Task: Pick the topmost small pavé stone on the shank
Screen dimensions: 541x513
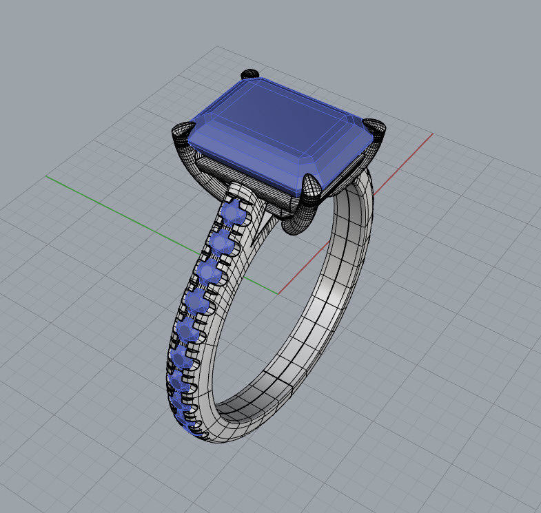Action: pos(234,213)
